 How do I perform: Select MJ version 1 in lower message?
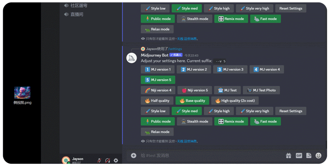pos(158,69)
